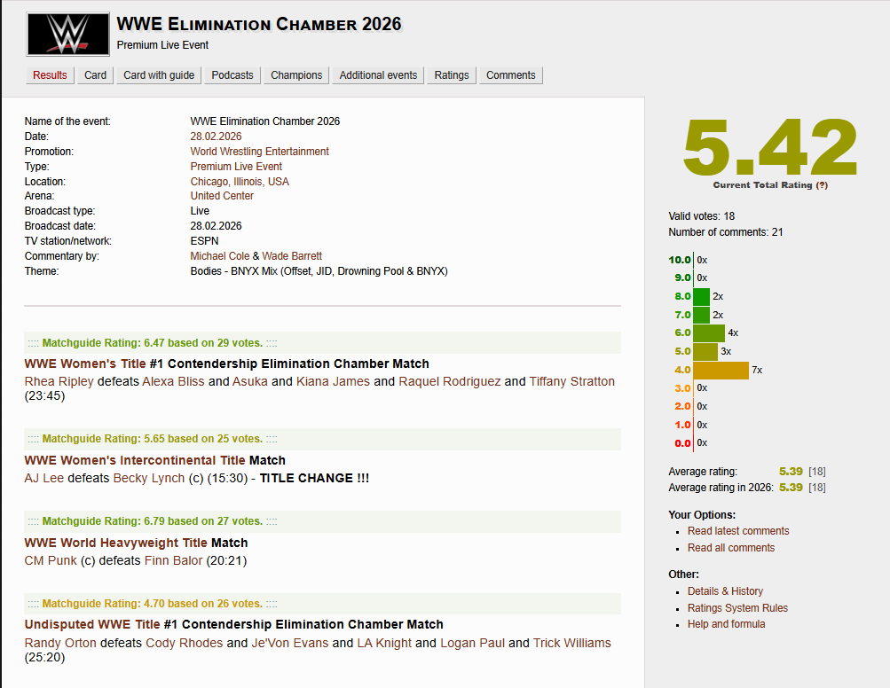Click the Logan Paul wrestler link
Viewport: 890px width, 688px height.
pos(472,643)
